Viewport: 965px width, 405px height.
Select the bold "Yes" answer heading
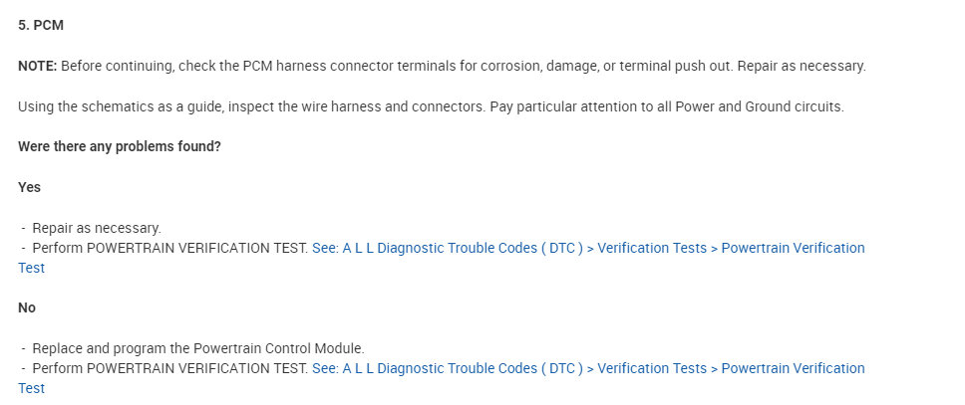coord(29,187)
